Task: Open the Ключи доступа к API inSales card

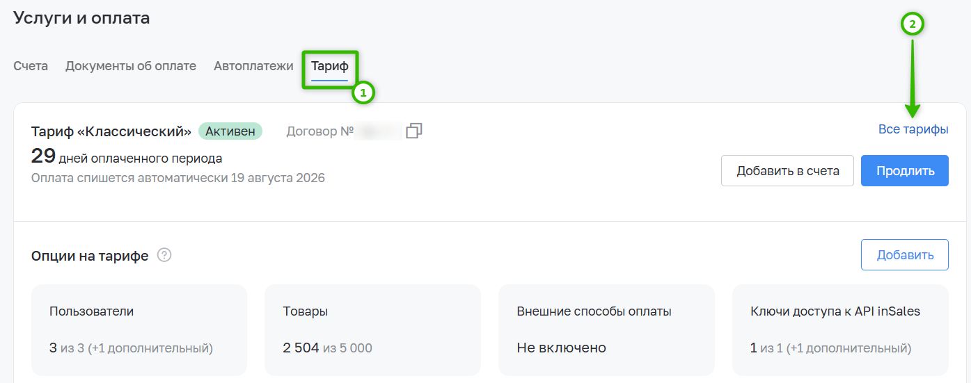Action: click(840, 330)
